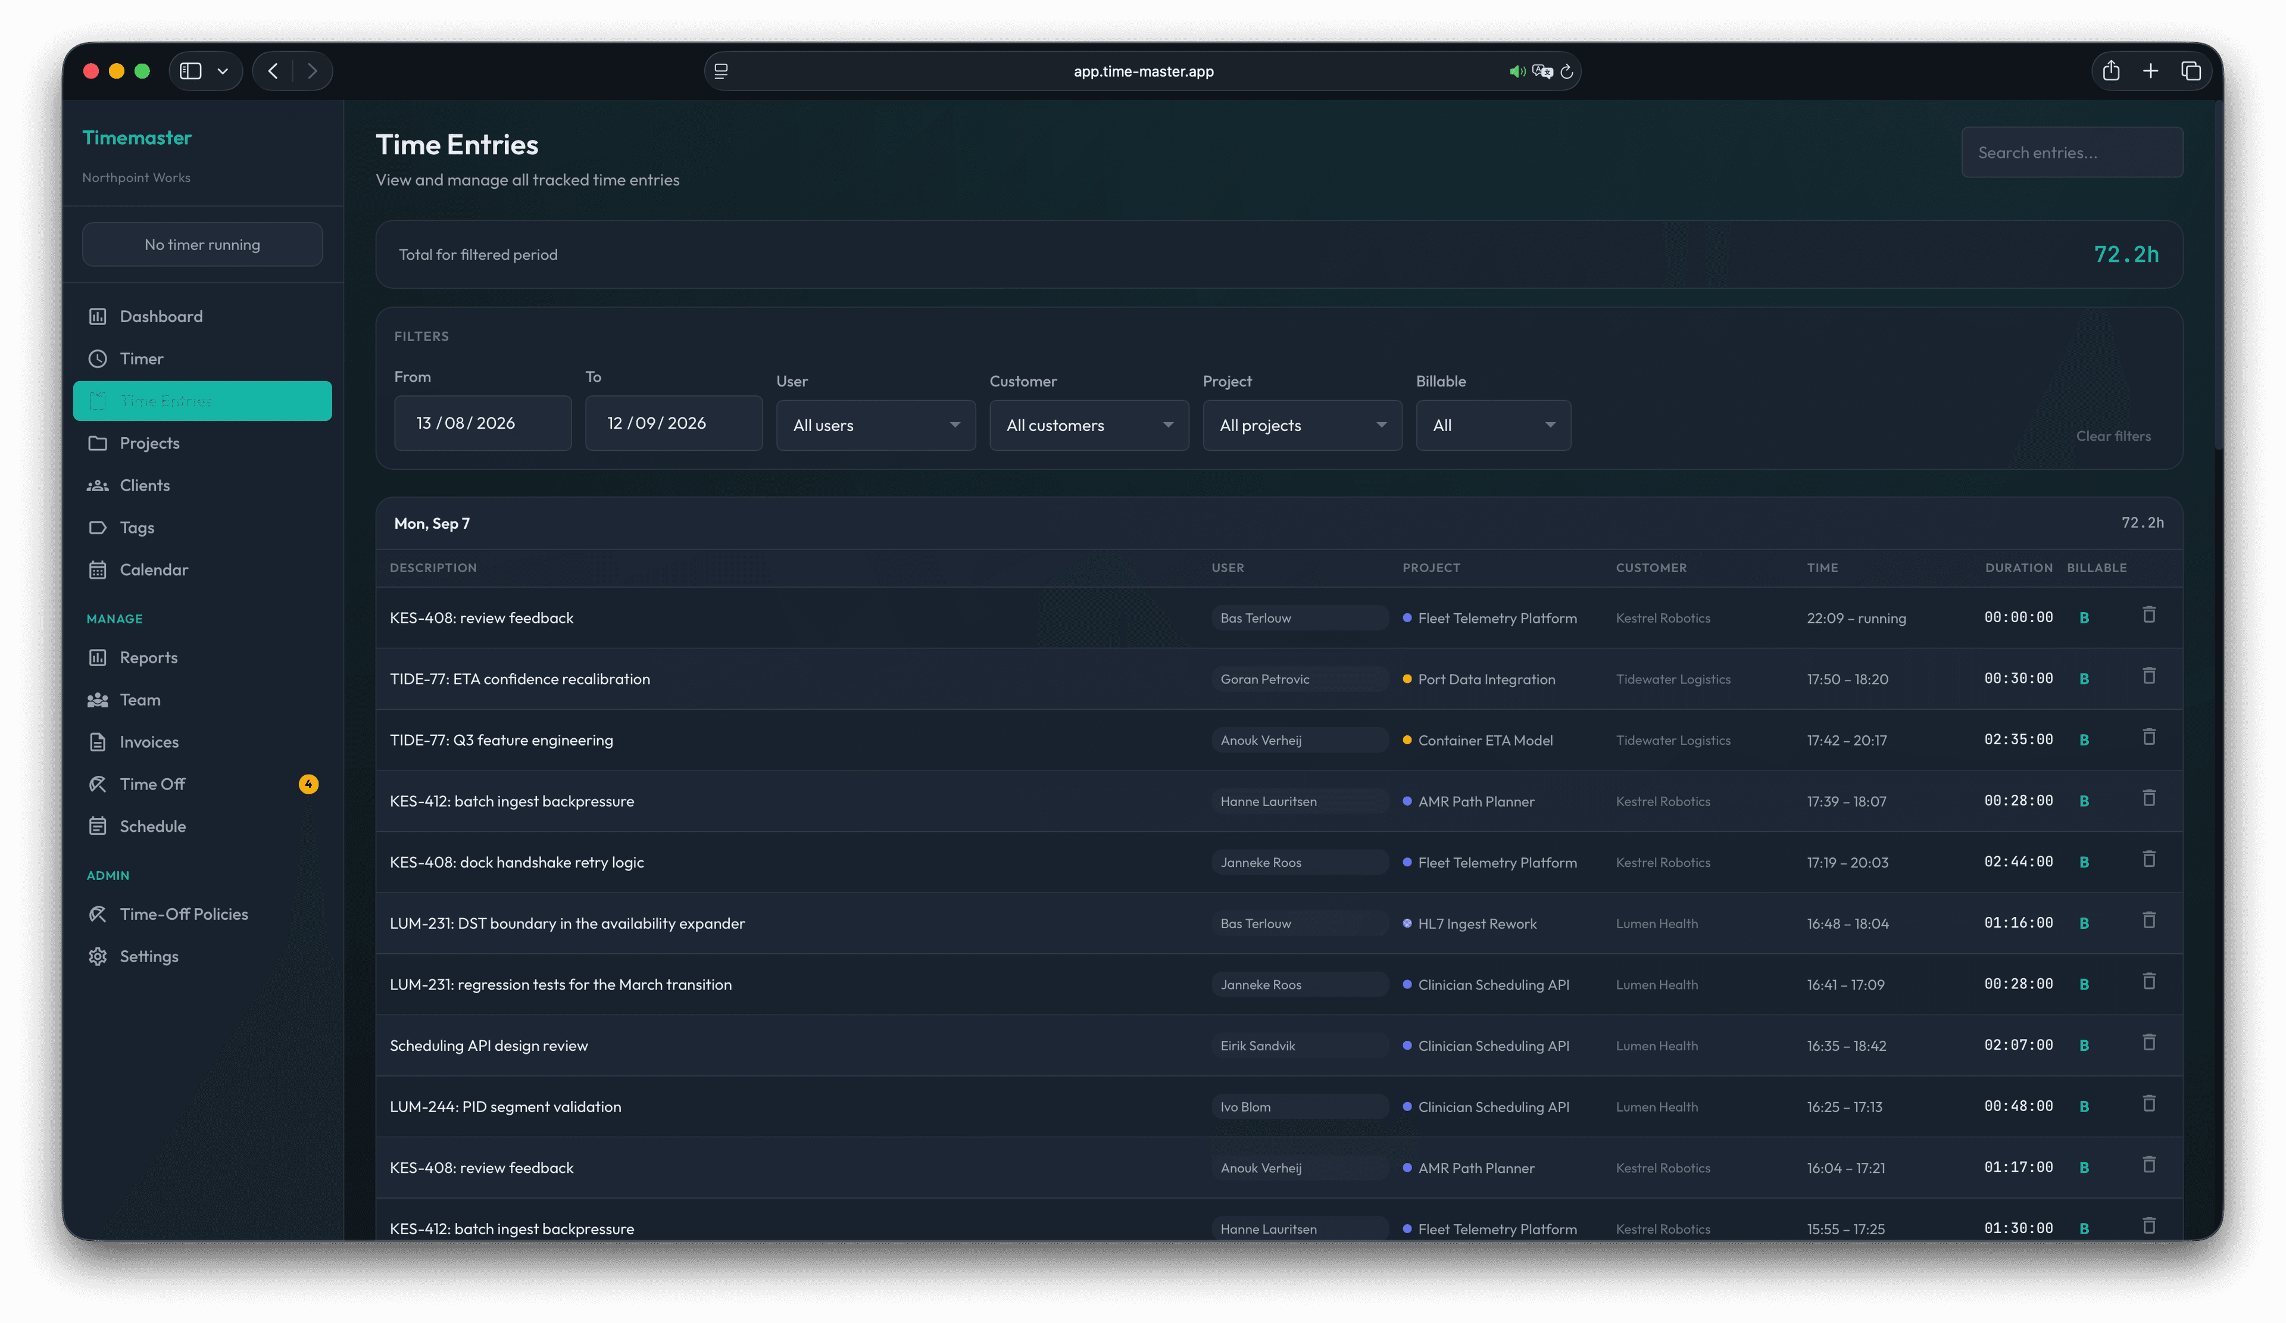
Task: Click the Timemaster logo link
Action: tap(137, 138)
